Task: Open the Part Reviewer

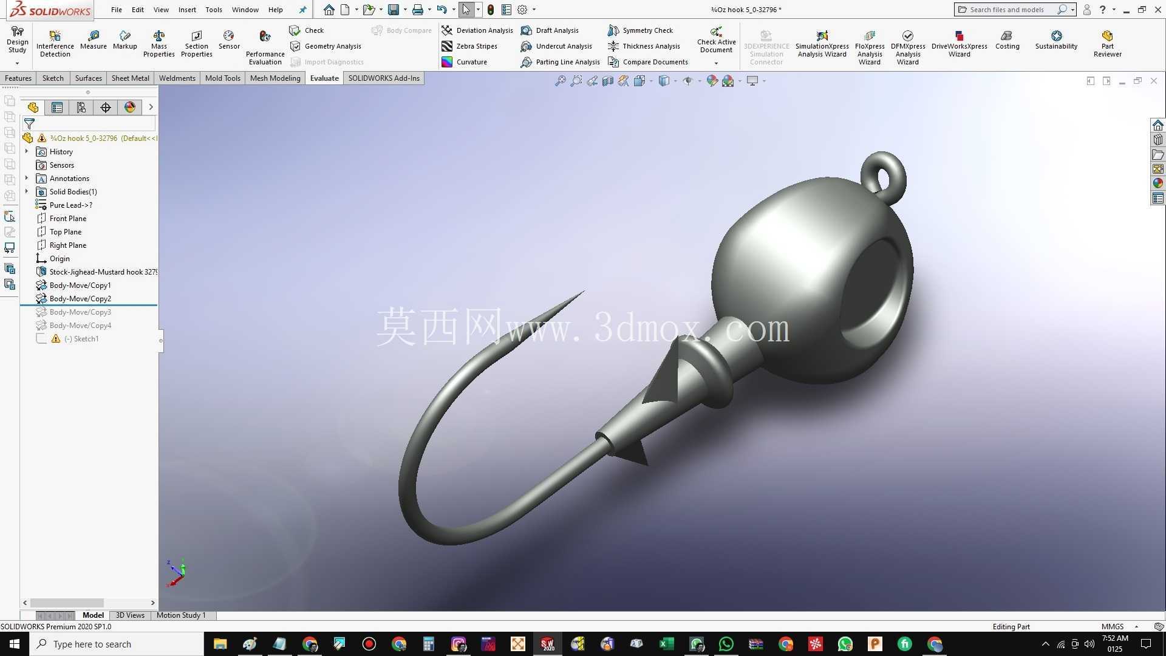Action: pos(1108,44)
